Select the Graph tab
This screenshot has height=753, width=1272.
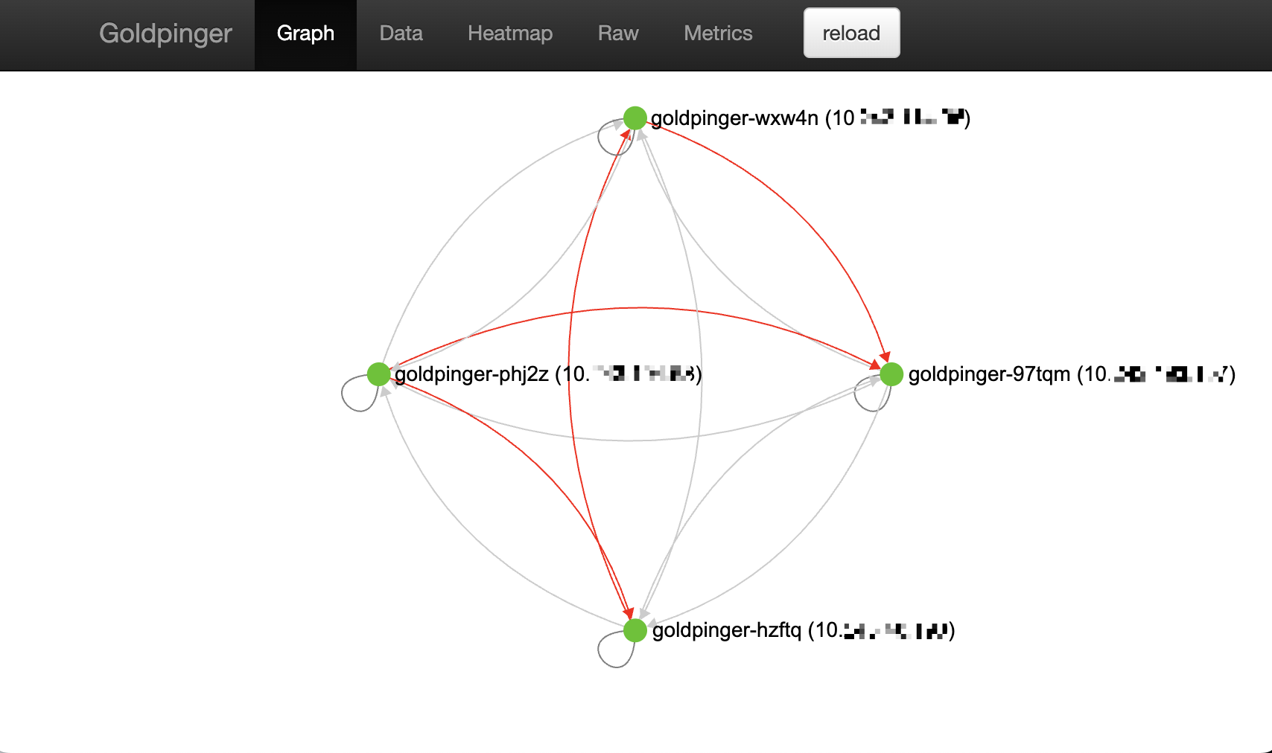pos(305,33)
